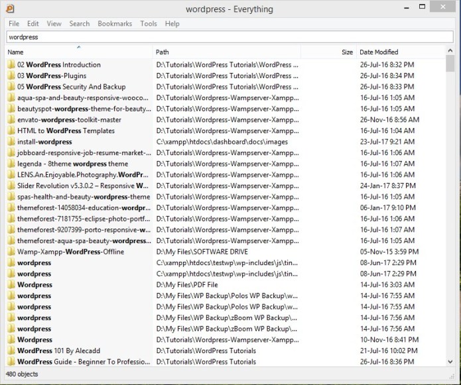Click path C:\xampp\htdocs\dashboard\docs\images
Image resolution: width=461 pixels, height=385 pixels.
[x=222, y=142]
